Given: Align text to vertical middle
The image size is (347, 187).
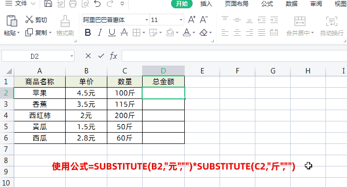Looking at the screenshot, I should click(x=237, y=20).
